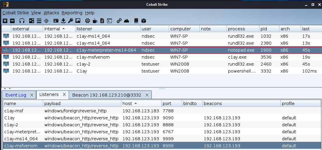Image resolution: width=322 pixels, height=150 pixels.
Task: Click the monitor icon of the notepad.exe session
Action: tap(6, 50)
